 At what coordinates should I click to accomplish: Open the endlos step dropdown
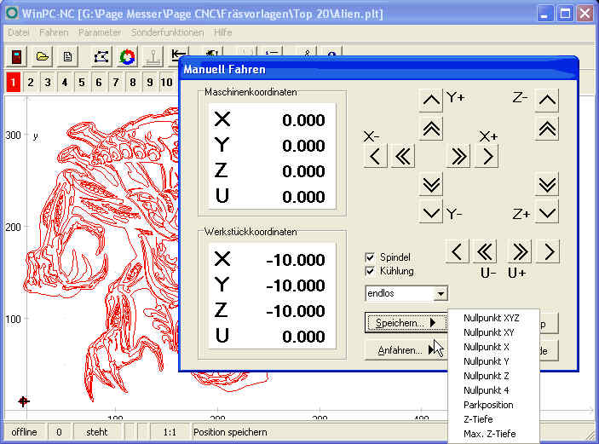click(440, 293)
